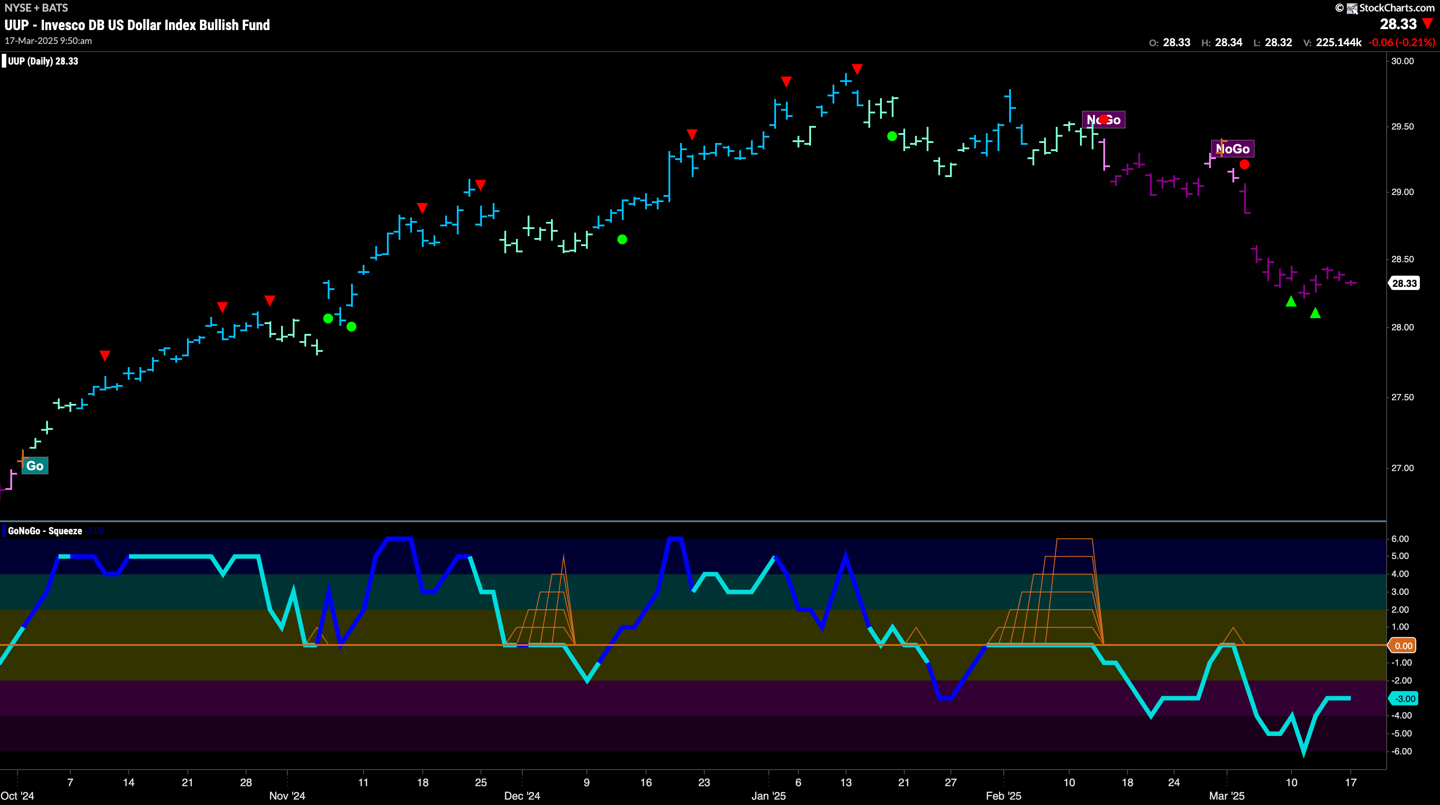Click the NYSE + BATS exchange label

click(x=36, y=8)
